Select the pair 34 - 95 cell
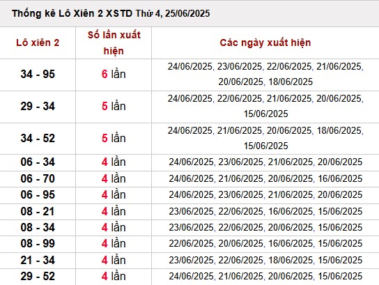Screen dimensions: 379x285 [x=38, y=74]
